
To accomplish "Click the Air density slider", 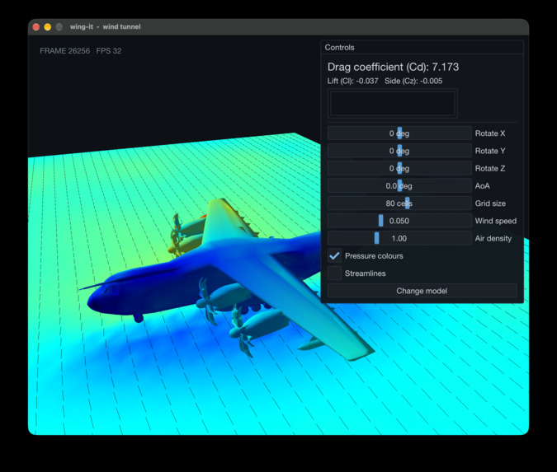I will pos(399,238).
